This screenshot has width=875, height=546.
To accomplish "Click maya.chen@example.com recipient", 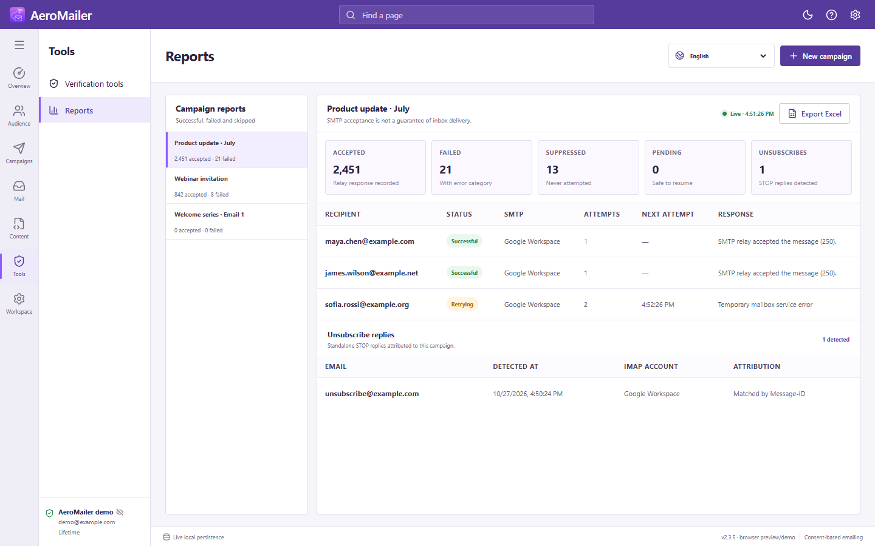I will pyautogui.click(x=369, y=241).
